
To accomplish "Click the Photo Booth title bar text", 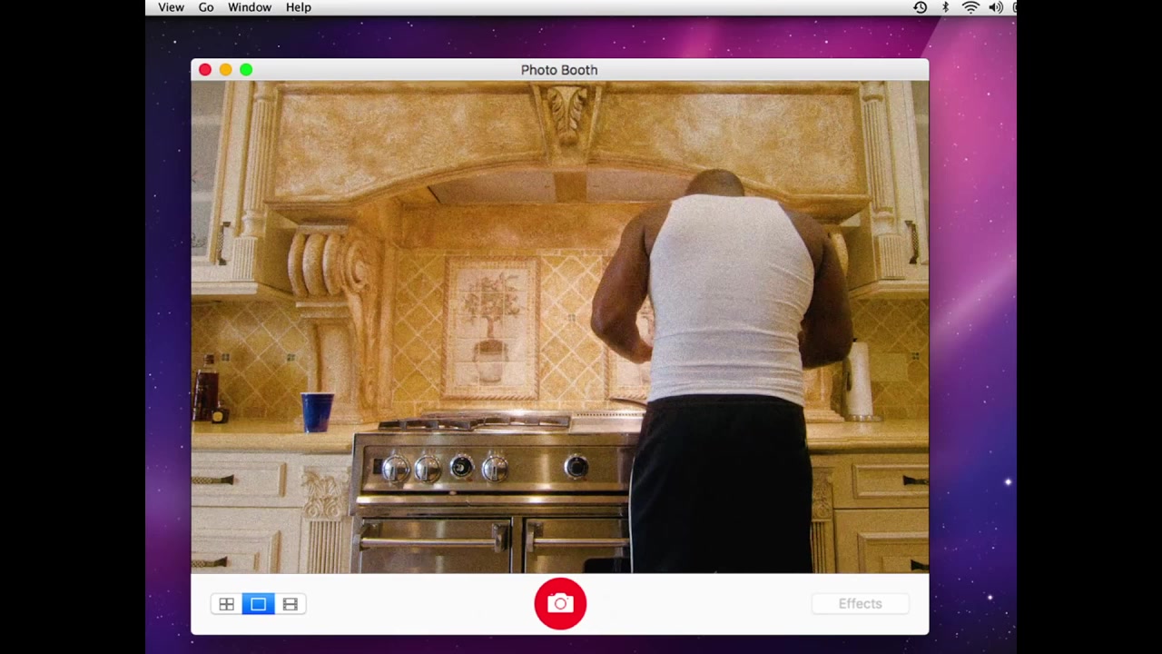I will click(x=559, y=70).
